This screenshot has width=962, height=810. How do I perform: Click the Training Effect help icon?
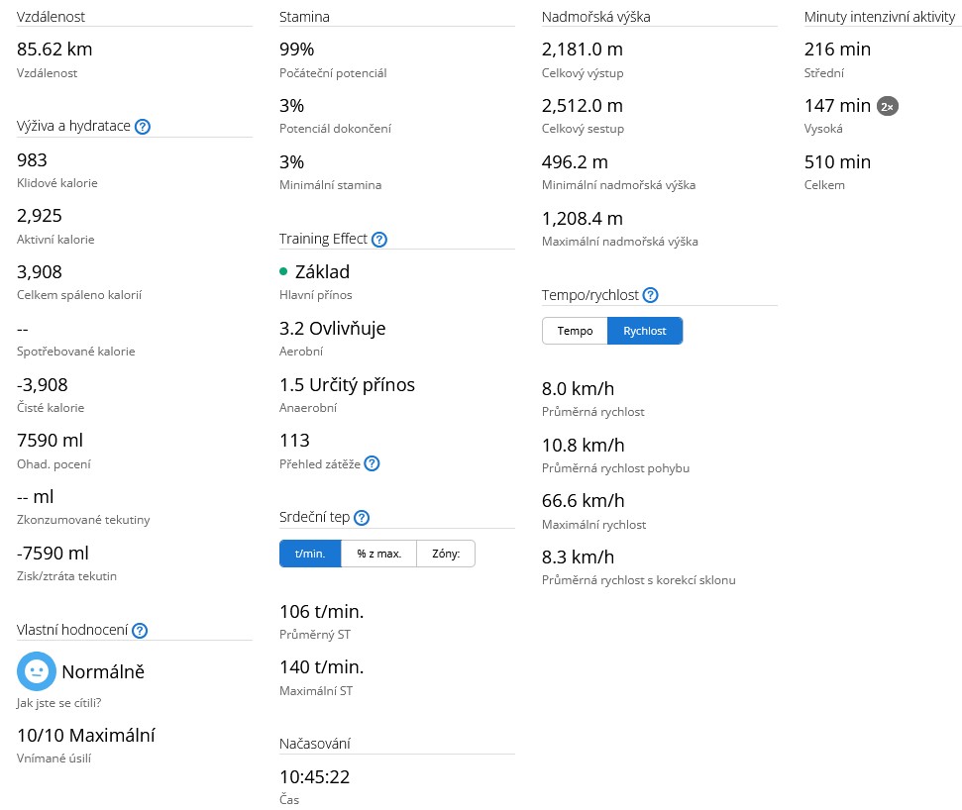(378, 240)
